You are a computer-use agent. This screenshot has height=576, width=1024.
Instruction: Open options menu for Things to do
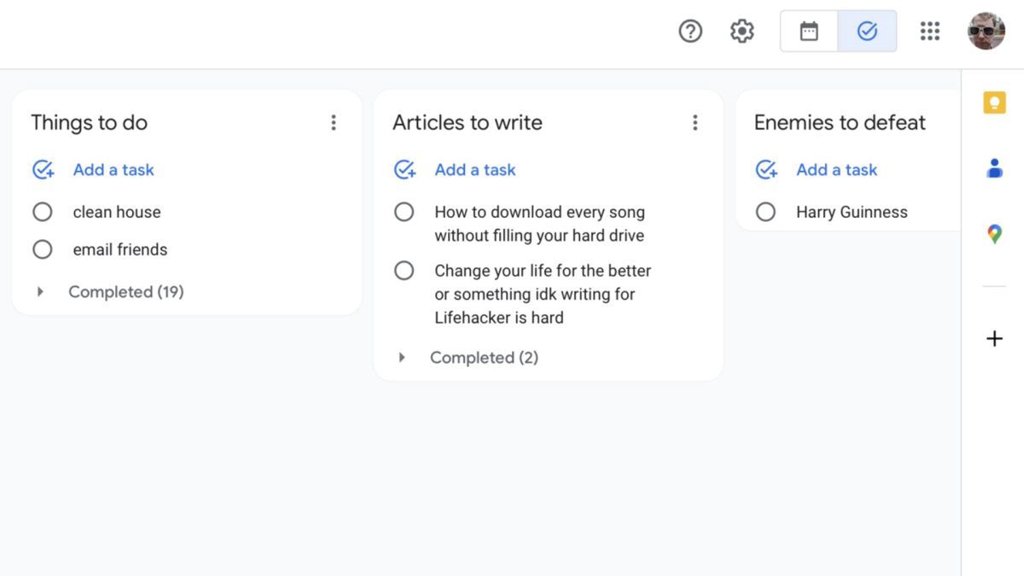(x=334, y=123)
